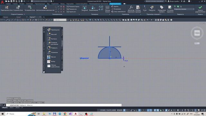Click the search magnifier in the title bar
206x116 pixels.
166,1
